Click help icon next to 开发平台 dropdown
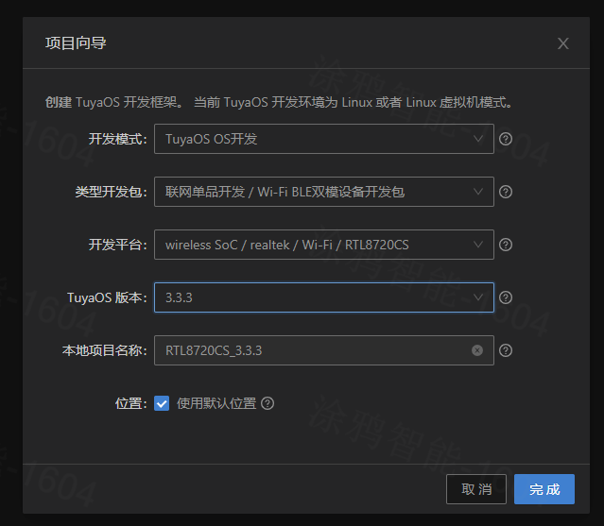The width and height of the screenshot is (604, 526). (x=506, y=245)
